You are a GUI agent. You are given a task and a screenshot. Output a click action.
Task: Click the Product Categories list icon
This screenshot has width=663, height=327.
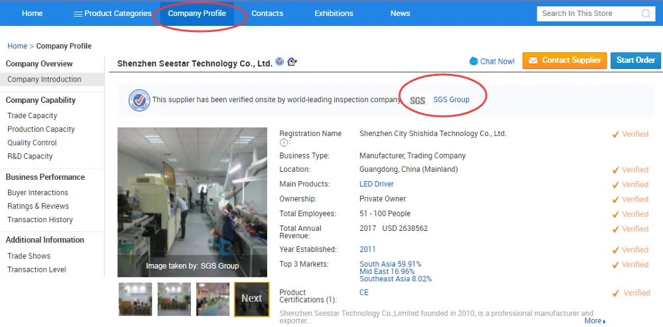(78, 14)
